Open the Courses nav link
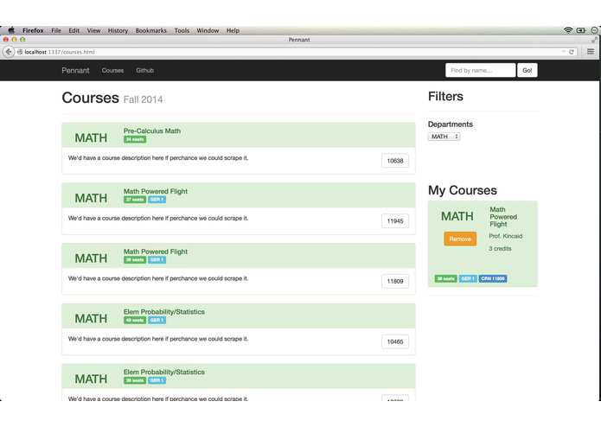This screenshot has height=427, width=601. coord(112,71)
